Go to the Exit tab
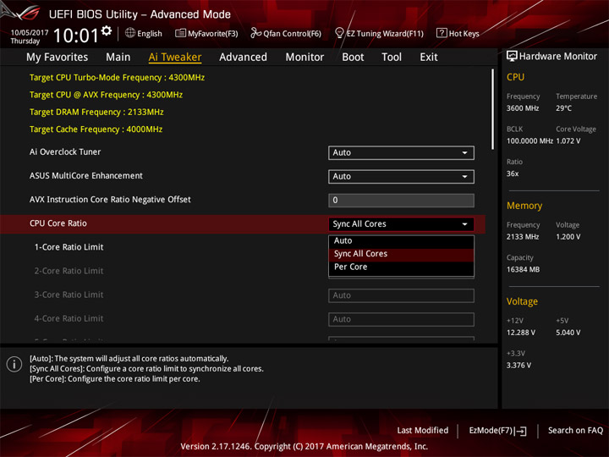 tap(429, 58)
